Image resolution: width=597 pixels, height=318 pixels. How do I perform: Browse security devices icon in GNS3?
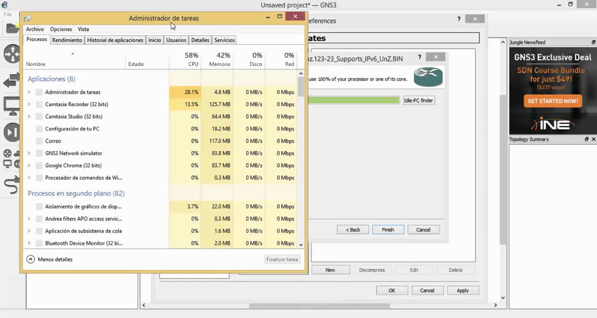(11, 132)
